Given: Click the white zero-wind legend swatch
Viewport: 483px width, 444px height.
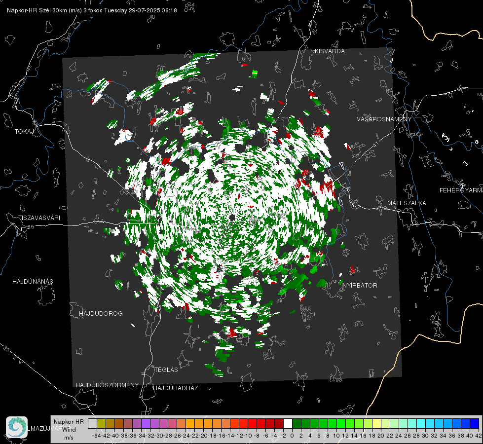Looking at the screenshot, I should click(x=288, y=423).
